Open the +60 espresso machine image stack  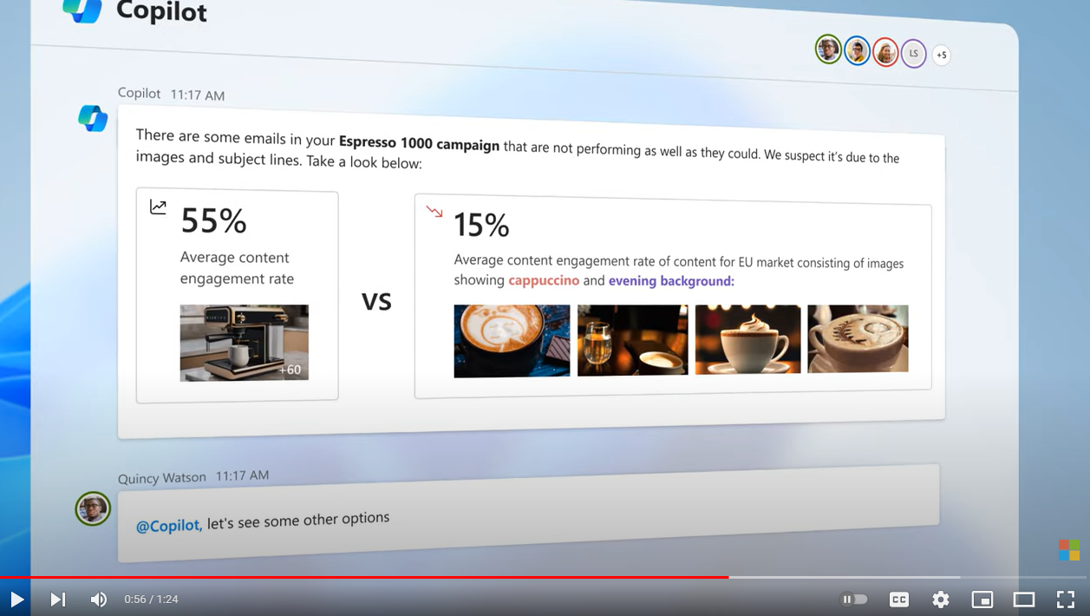(245, 343)
